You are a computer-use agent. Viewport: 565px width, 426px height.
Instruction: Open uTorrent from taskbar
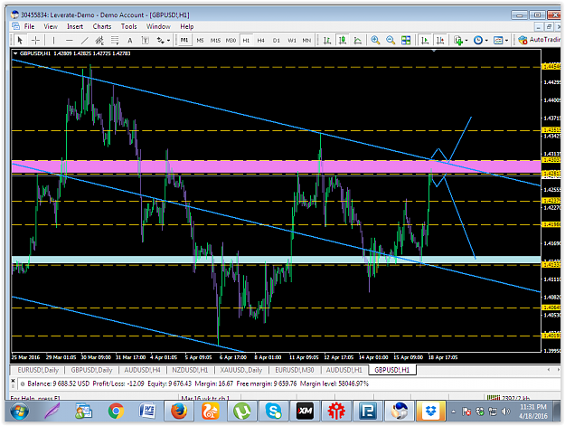[x=241, y=412]
